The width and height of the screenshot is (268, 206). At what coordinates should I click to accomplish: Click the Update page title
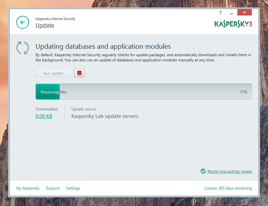[x=45, y=26]
